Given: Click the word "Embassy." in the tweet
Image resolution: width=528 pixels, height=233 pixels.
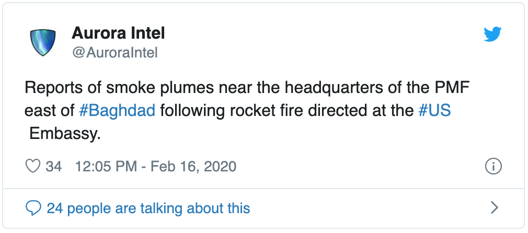Looking at the screenshot, I should pyautogui.click(x=65, y=134).
